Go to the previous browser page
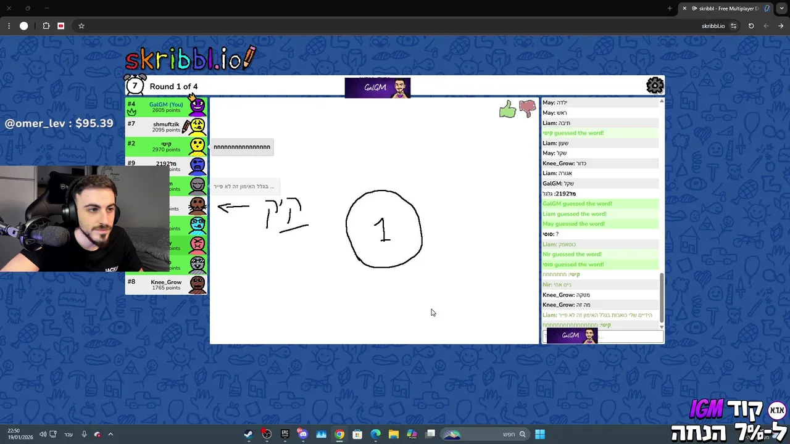The width and height of the screenshot is (790, 444). pos(781,26)
